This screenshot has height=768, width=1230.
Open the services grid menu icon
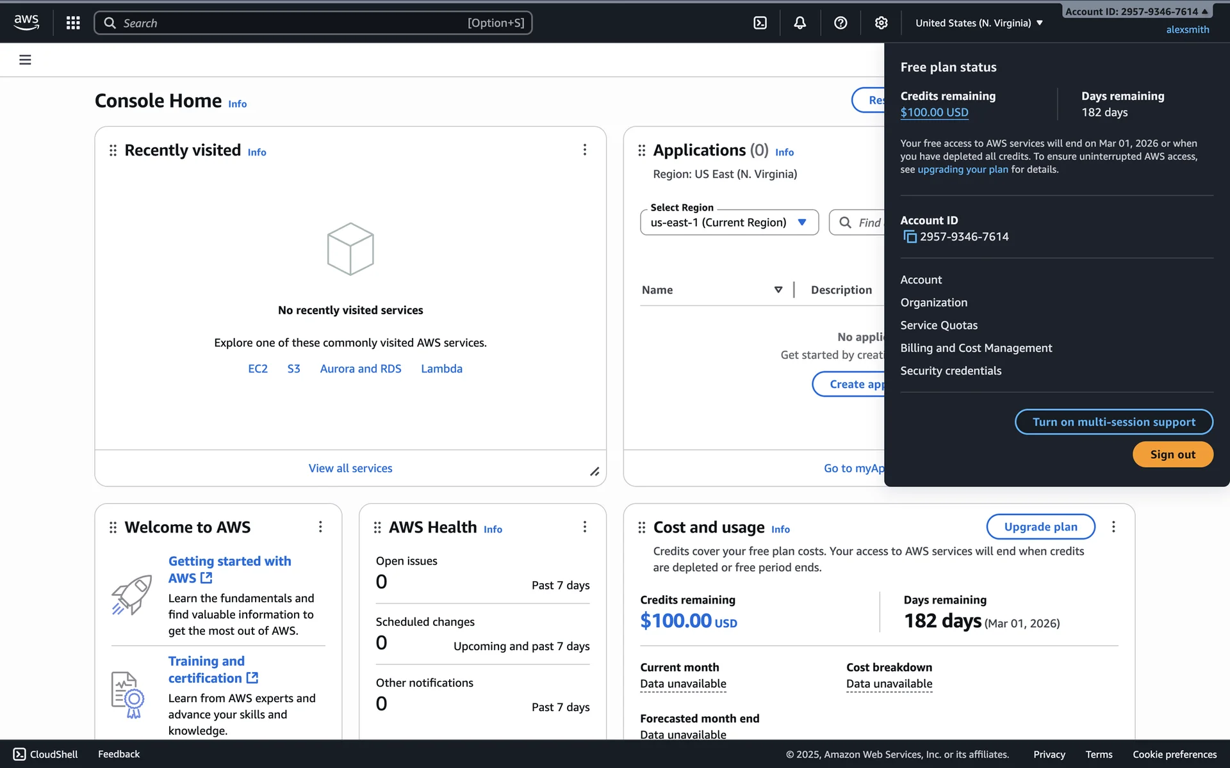point(73,23)
